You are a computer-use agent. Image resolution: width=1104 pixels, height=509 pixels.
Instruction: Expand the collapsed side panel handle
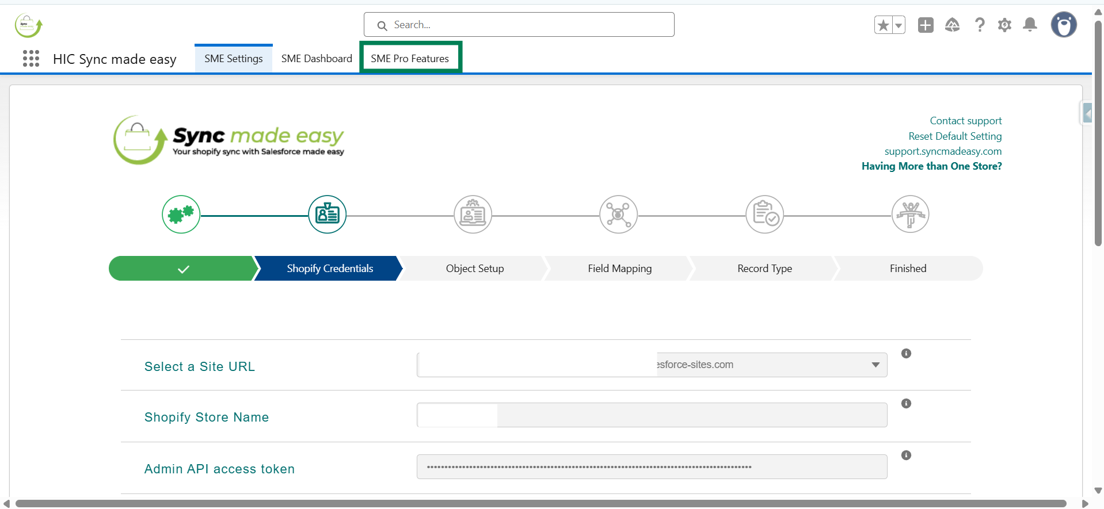pyautogui.click(x=1087, y=113)
